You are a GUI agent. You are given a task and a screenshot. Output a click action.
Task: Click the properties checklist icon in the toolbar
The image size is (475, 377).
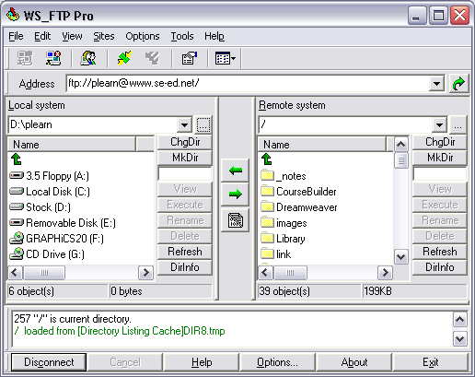click(190, 58)
